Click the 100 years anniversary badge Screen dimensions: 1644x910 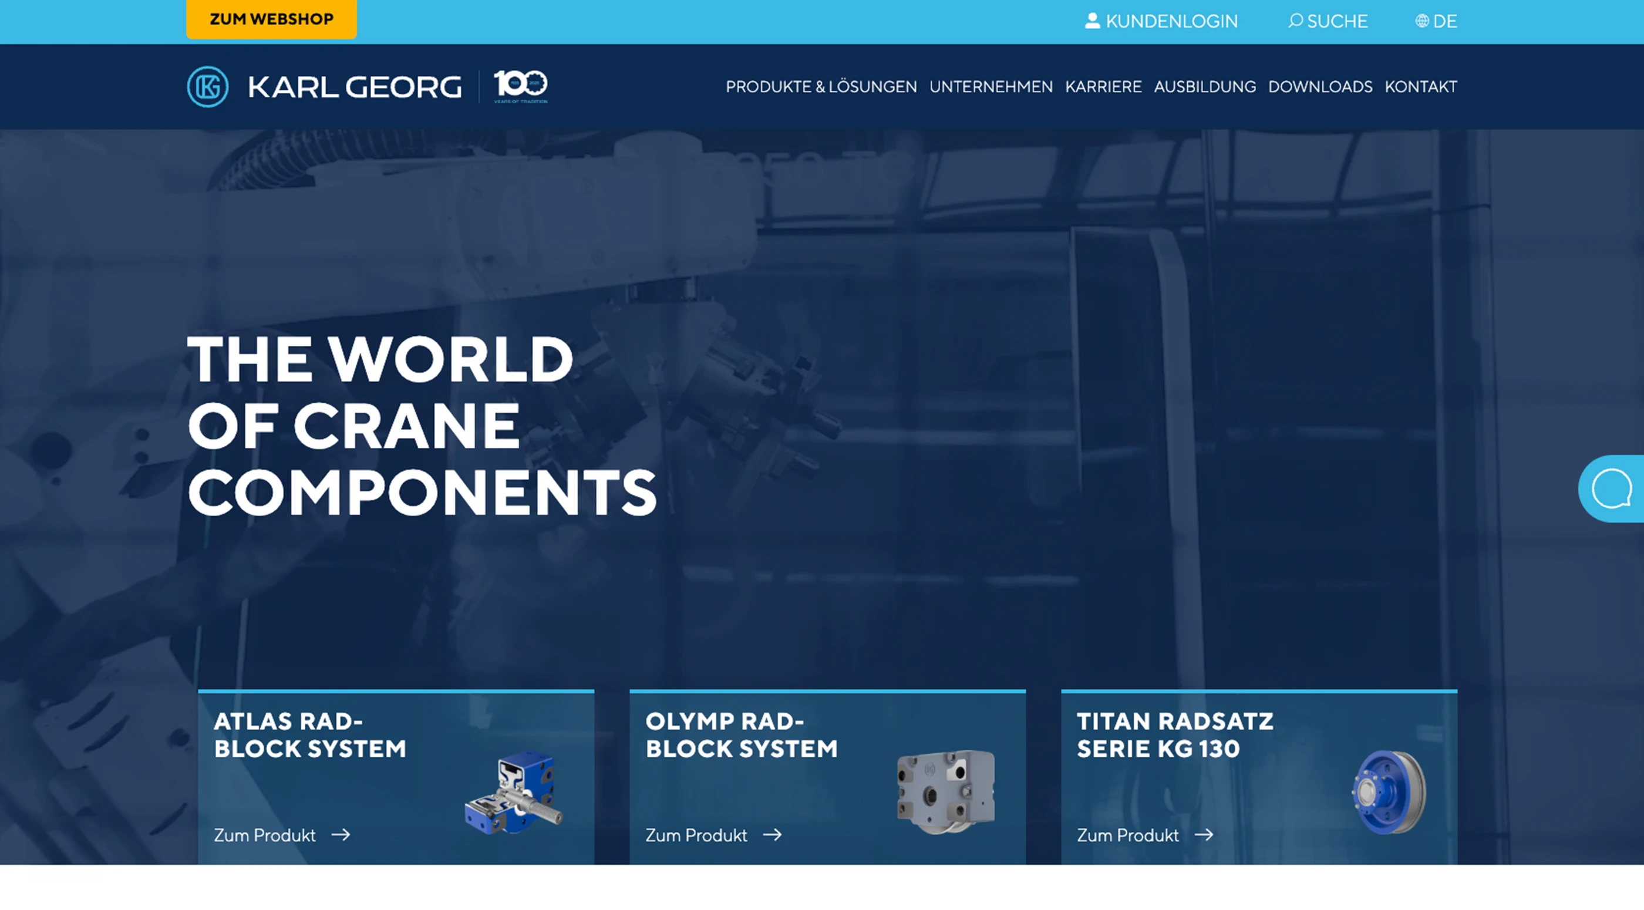[x=520, y=87]
